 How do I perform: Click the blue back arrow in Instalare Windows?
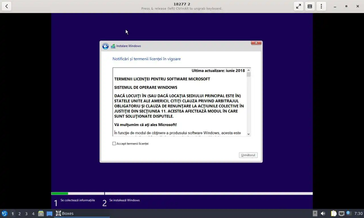[106, 46]
